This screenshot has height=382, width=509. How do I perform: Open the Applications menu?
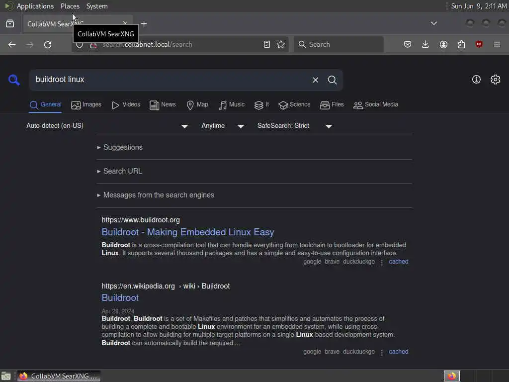[35, 6]
